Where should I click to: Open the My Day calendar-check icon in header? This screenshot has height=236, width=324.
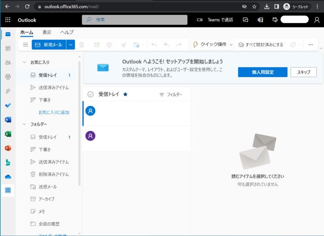point(275,20)
